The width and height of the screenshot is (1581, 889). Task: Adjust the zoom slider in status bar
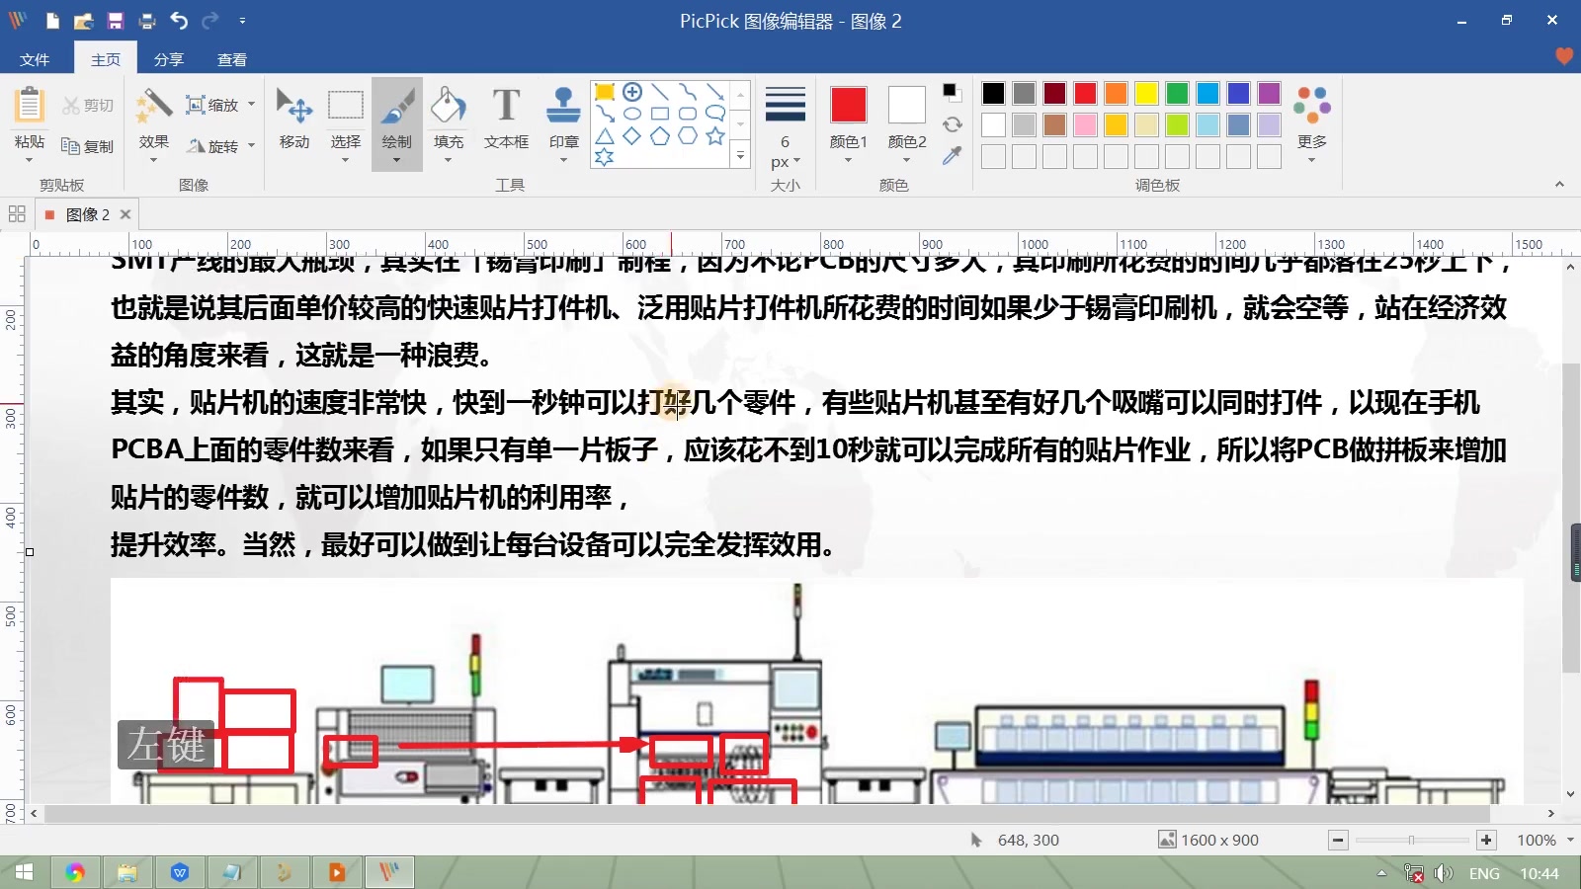1411,840
